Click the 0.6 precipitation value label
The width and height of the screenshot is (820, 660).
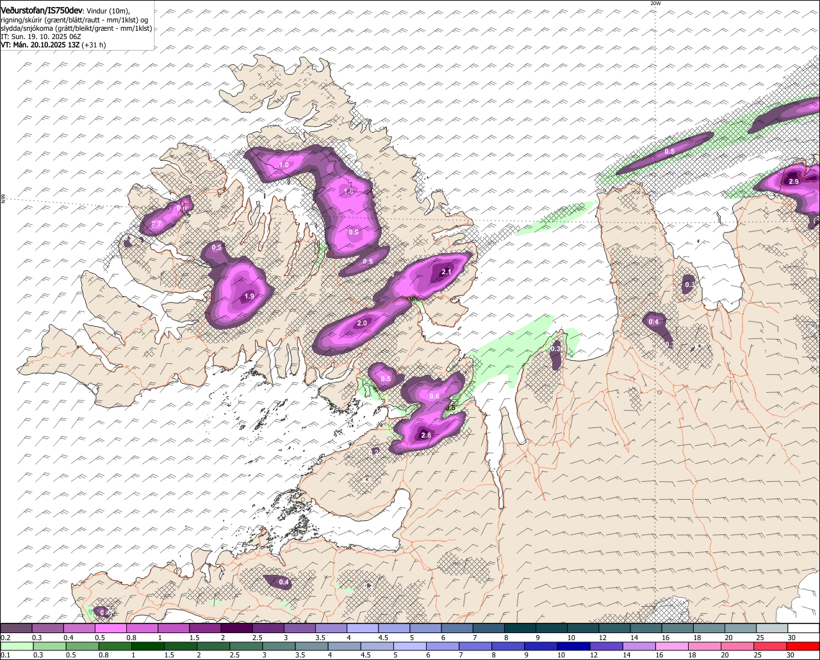coord(434,397)
